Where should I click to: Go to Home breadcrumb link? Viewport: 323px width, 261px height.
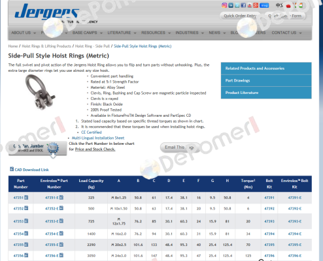point(13,46)
